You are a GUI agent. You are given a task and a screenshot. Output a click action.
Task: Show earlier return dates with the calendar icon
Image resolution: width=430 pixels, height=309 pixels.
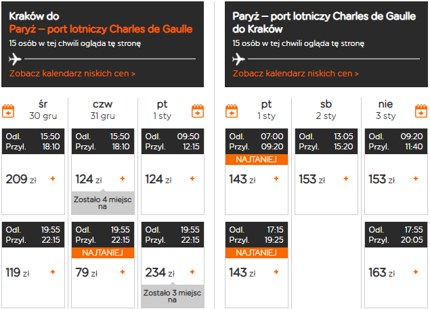point(232,111)
